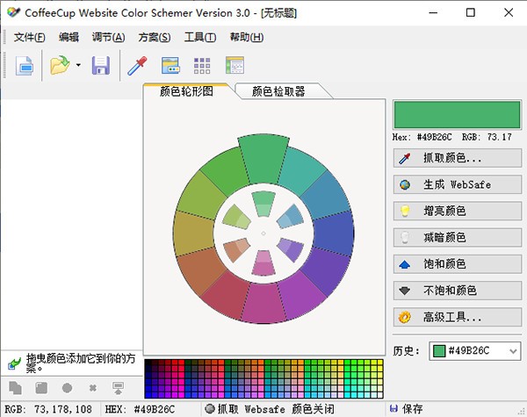Open the 历史 color history dropdown
Screen dimensions: 527x417
click(x=512, y=351)
